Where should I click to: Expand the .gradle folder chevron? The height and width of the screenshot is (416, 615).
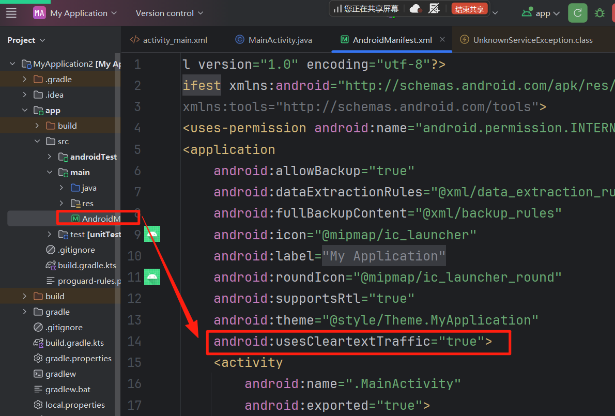pos(25,79)
